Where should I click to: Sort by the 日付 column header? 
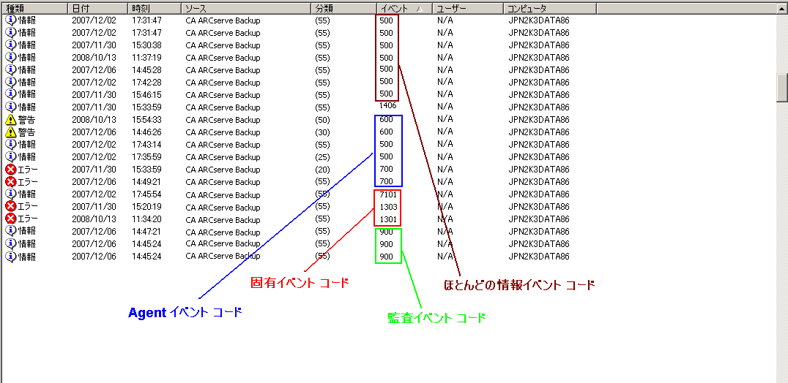tap(97, 8)
